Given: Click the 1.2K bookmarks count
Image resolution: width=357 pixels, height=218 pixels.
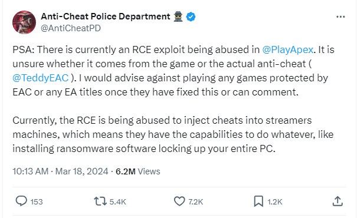Looking at the screenshot, I should (x=275, y=202).
